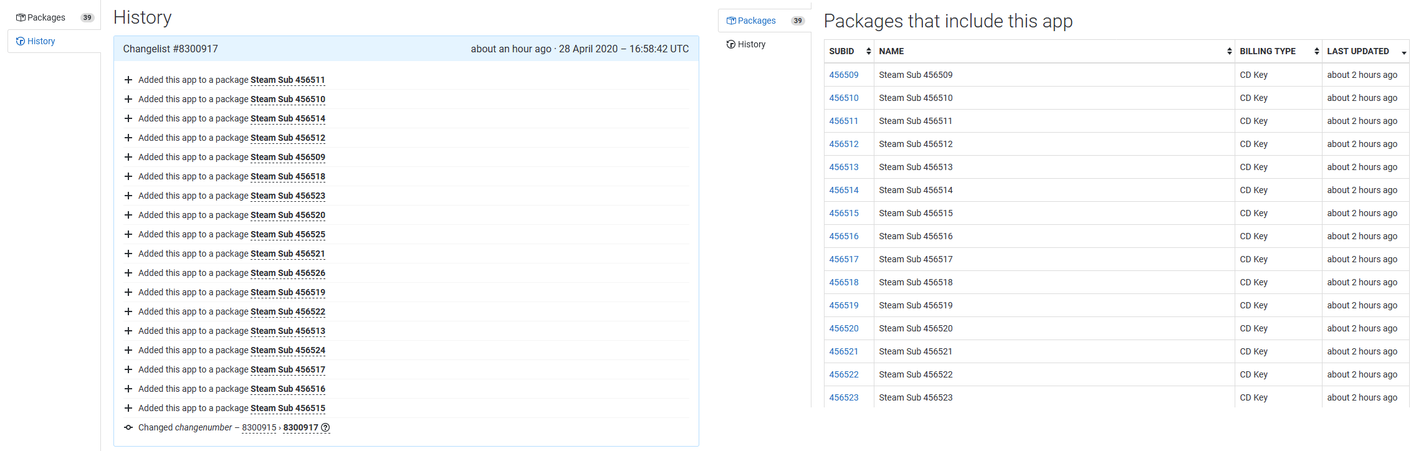The height and width of the screenshot is (451, 1421).
Task: Open SubID 456512 link in table
Action: click(x=844, y=144)
